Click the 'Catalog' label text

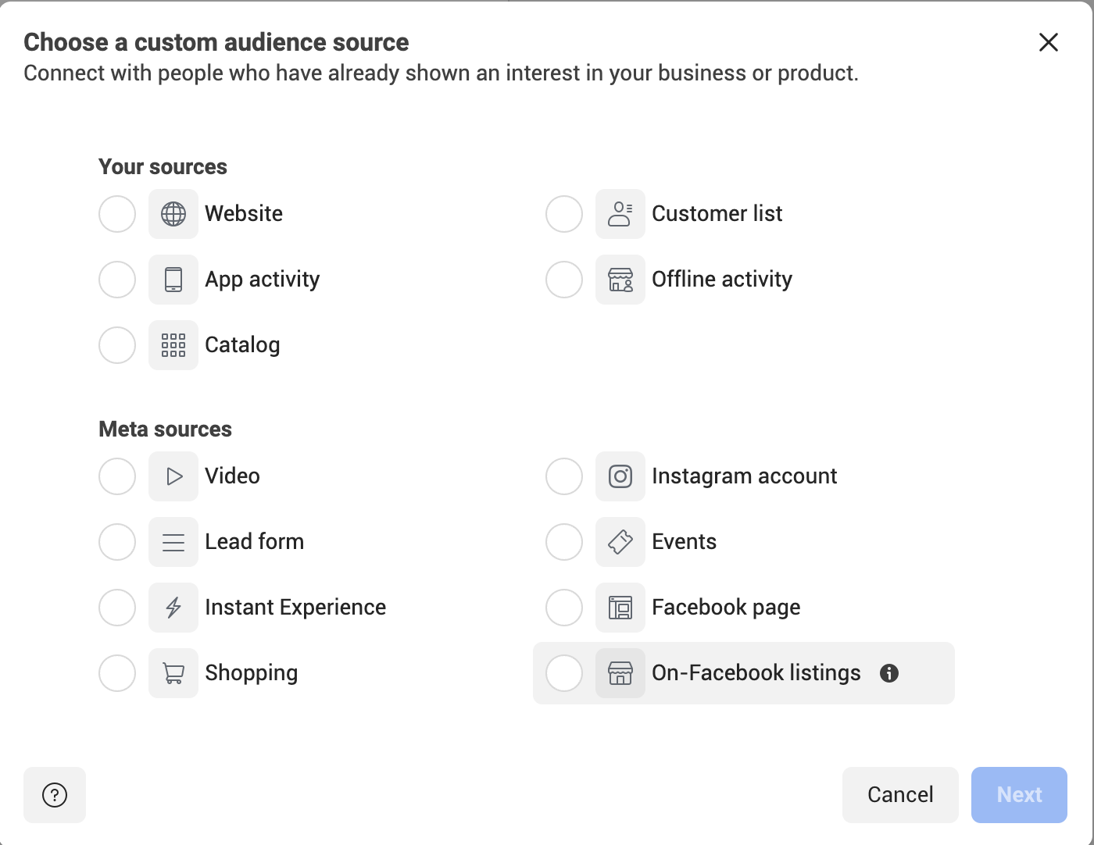click(x=242, y=345)
